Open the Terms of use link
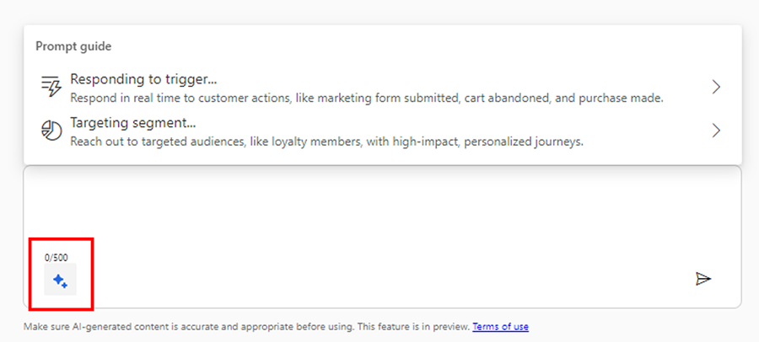Image resolution: width=759 pixels, height=342 pixels. point(500,326)
